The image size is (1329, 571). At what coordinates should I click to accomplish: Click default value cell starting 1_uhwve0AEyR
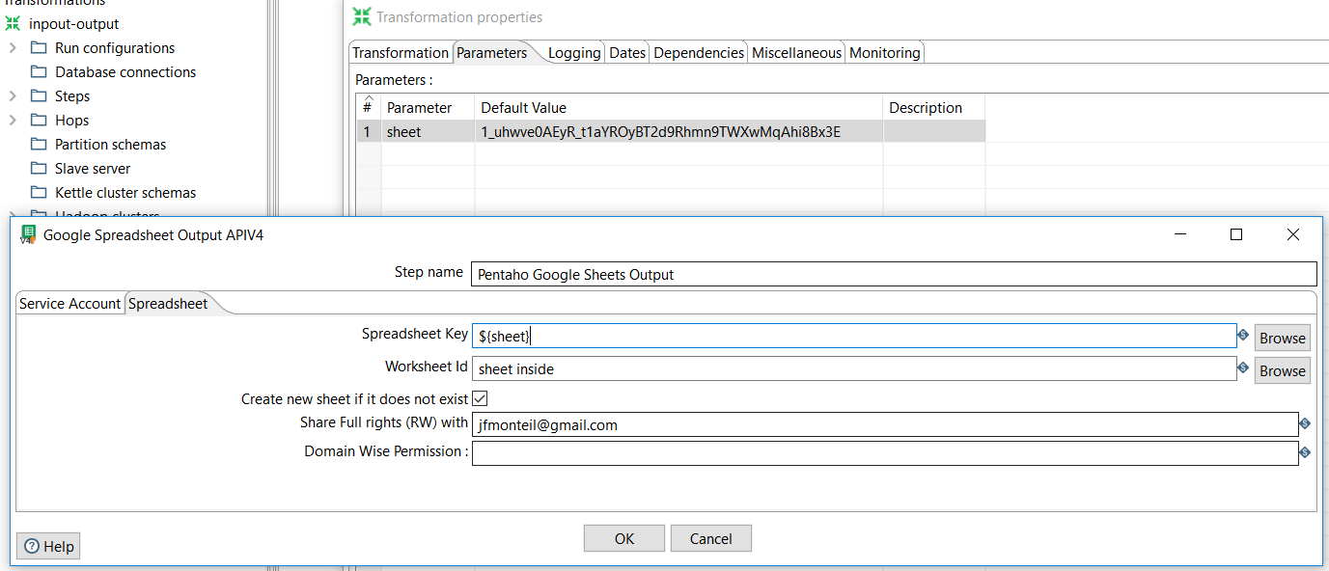(678, 131)
